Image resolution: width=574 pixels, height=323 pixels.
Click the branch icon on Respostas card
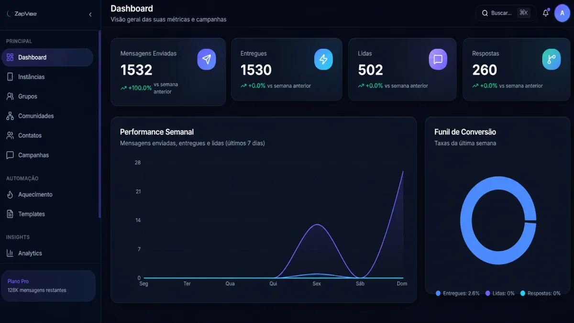(552, 59)
